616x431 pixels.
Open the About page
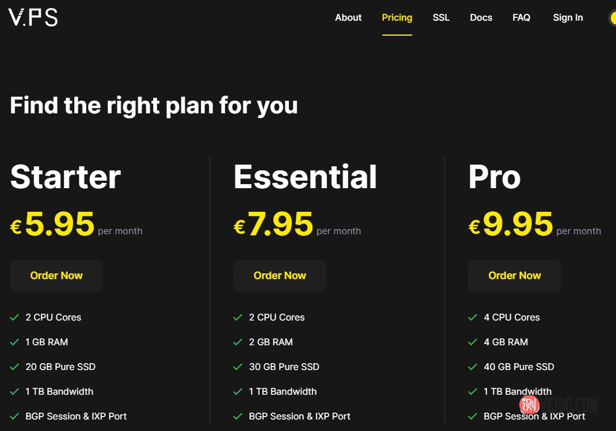point(348,18)
